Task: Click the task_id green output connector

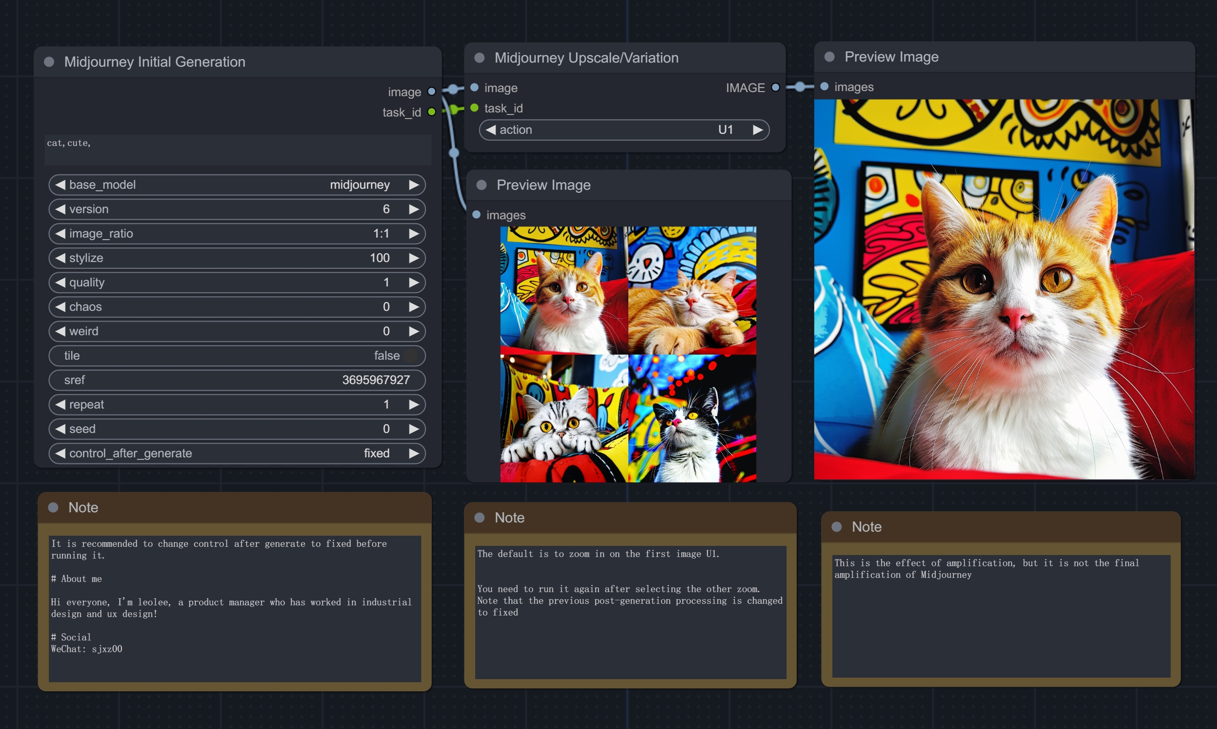Action: point(431,112)
